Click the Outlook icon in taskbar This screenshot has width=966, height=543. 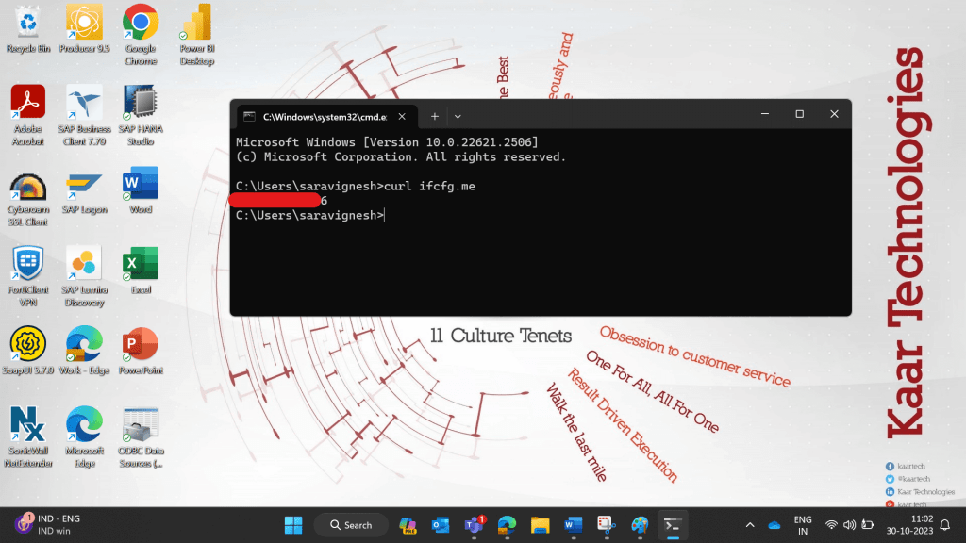(441, 525)
